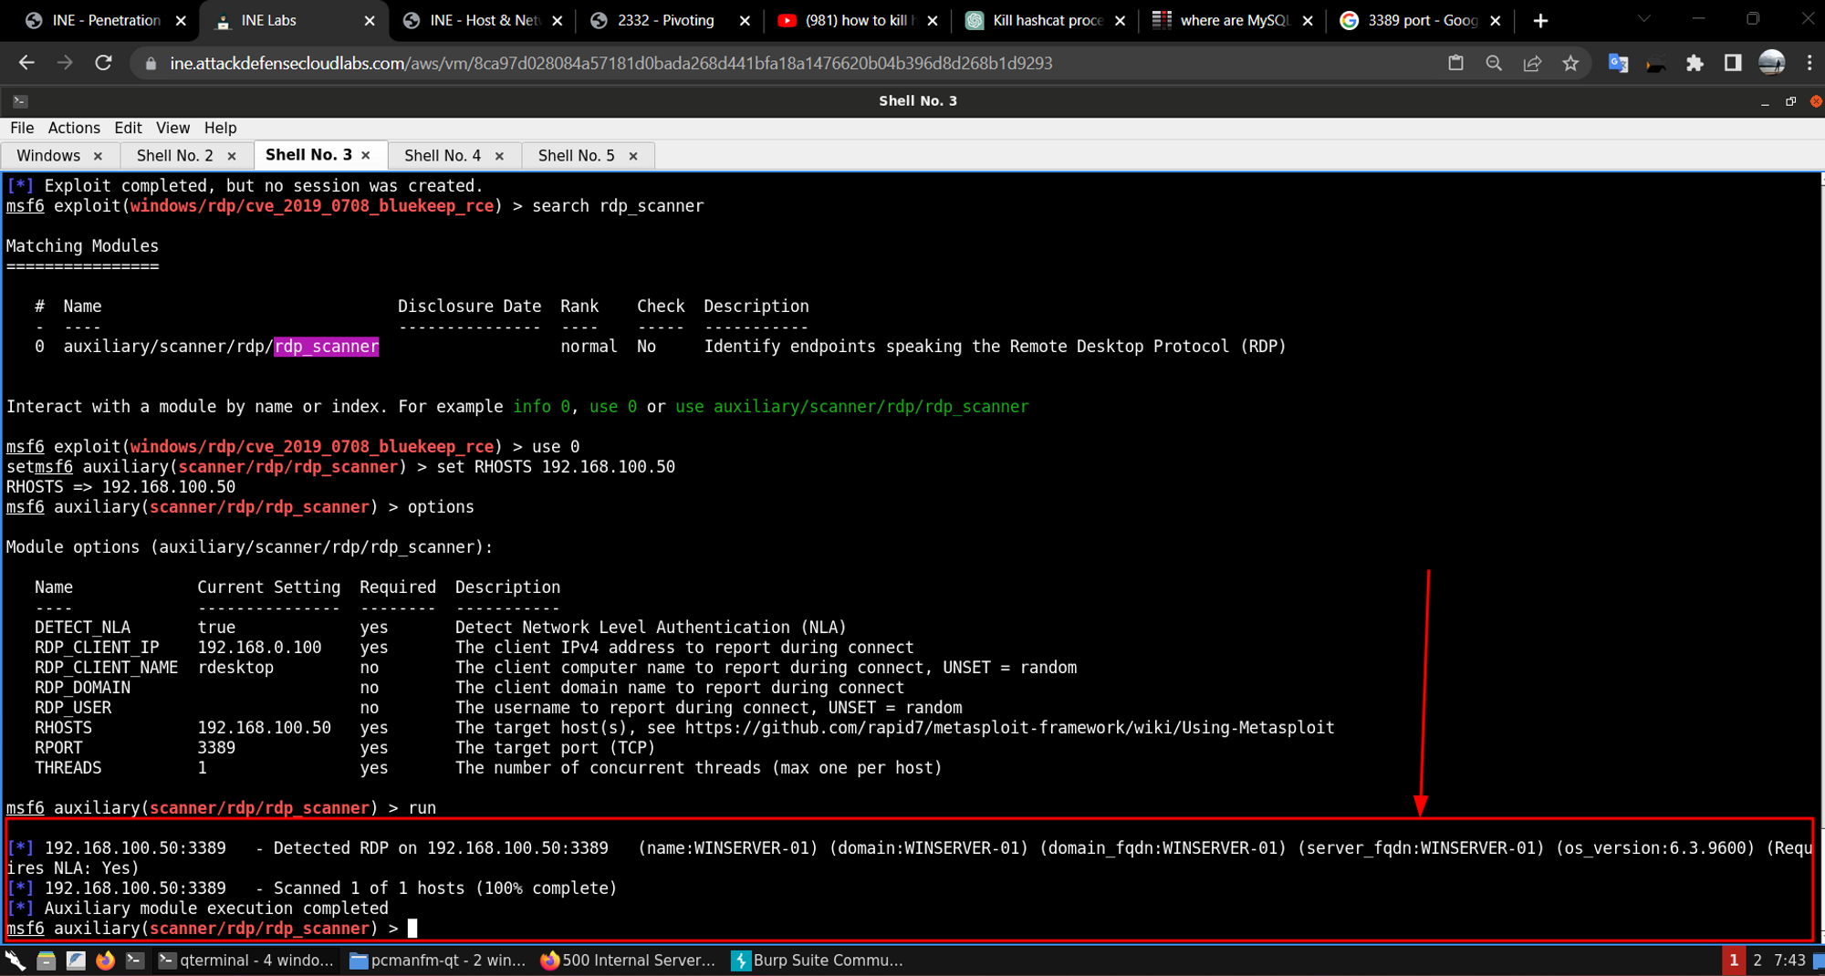Switch to Kill hashcat process tab
Viewport: 1825px width, 976px height.
pyautogui.click(x=1046, y=20)
